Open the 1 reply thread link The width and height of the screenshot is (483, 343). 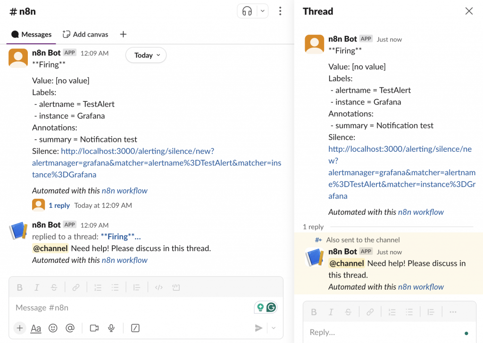(x=59, y=205)
